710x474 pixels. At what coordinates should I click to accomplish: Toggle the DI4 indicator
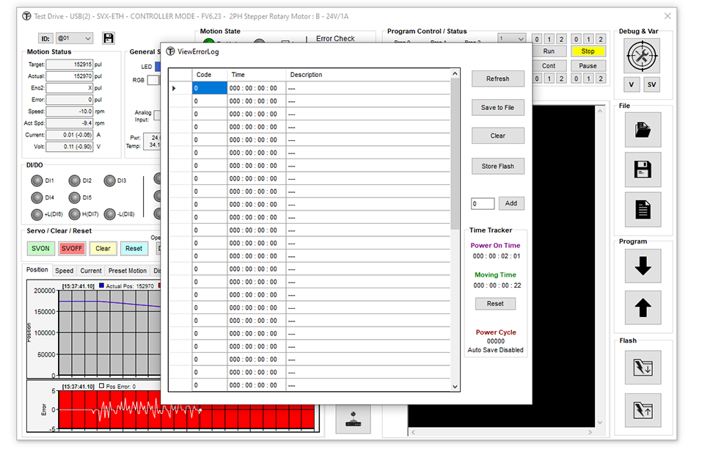coord(37,197)
